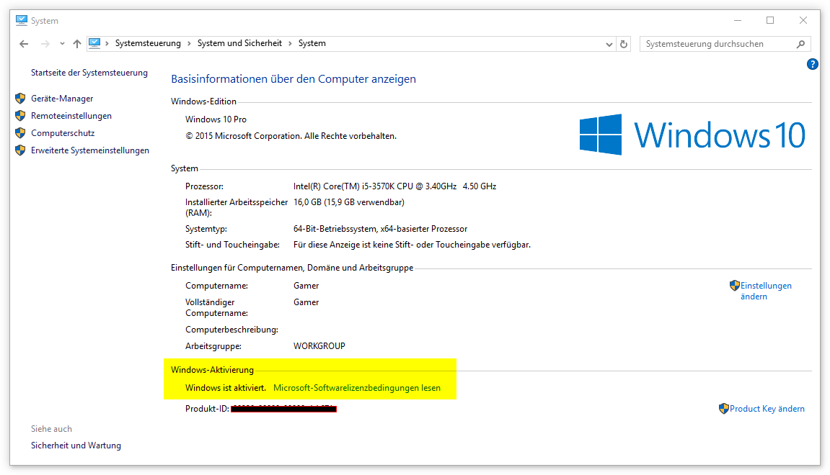
Task: Open System und Sicherheit breadcrumb
Action: coord(240,43)
